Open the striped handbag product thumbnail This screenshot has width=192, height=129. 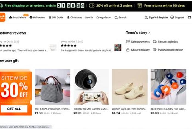(x=52, y=87)
